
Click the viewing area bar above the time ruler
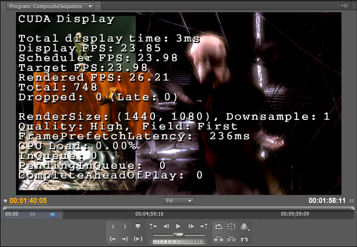tap(178, 208)
